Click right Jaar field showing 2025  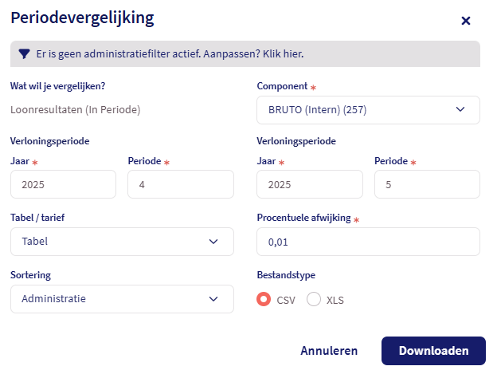[310, 184]
